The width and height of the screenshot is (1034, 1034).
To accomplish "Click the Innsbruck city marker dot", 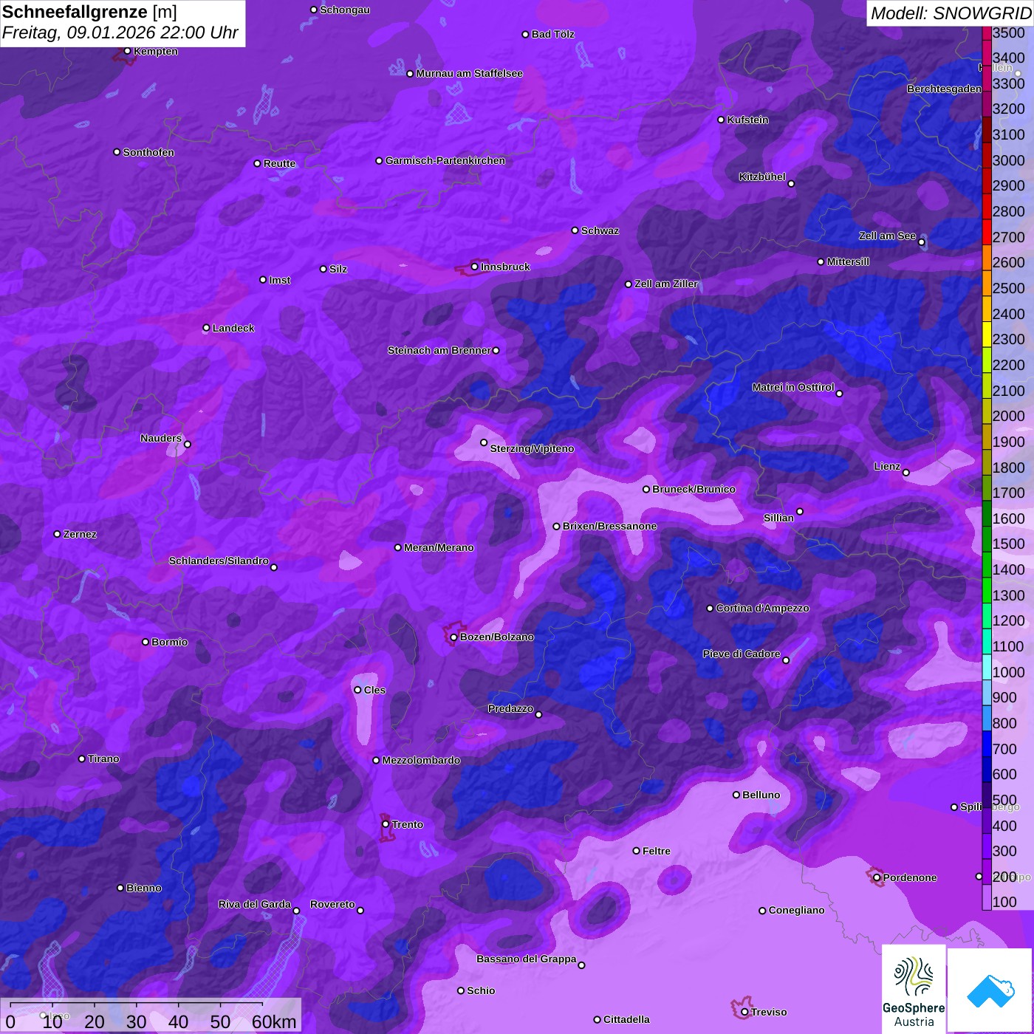I will tap(475, 267).
